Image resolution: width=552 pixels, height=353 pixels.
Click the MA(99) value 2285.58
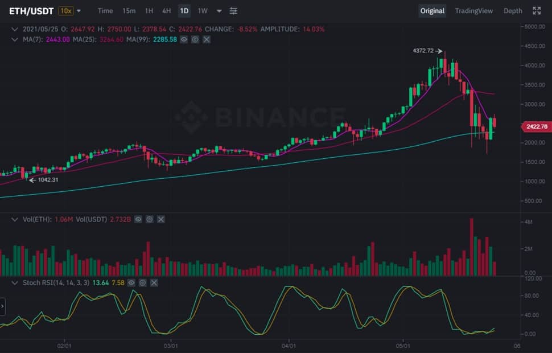pyautogui.click(x=165, y=39)
